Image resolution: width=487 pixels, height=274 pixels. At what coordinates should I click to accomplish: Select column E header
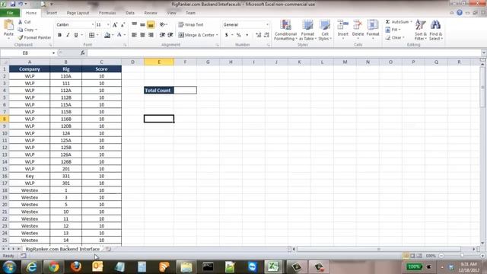(159, 62)
